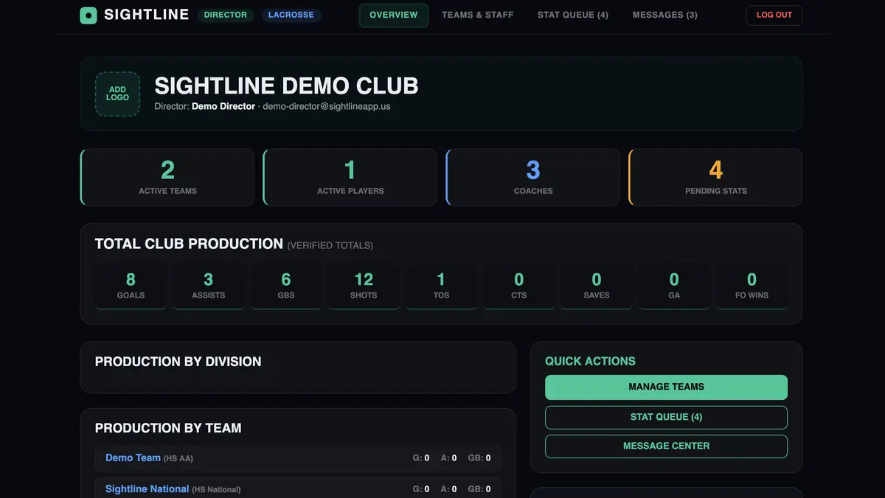Click the demo-director@sightlineapp.us email
The height and width of the screenshot is (498, 885).
tap(327, 106)
